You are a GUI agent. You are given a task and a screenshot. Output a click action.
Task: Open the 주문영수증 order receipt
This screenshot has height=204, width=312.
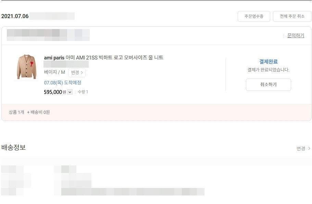click(254, 16)
